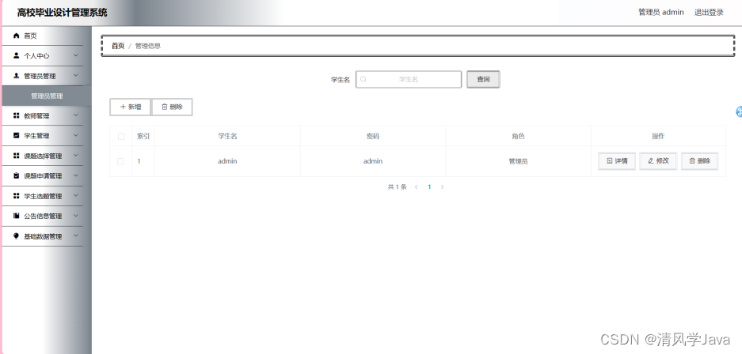Expand the 公告信息管理 chevron
This screenshot has width=742, height=354.
coord(76,216)
